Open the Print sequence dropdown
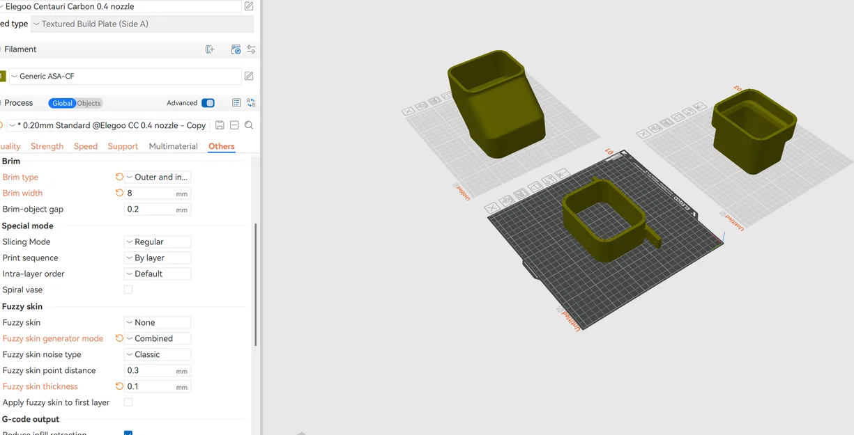854x435 pixels. (158, 258)
